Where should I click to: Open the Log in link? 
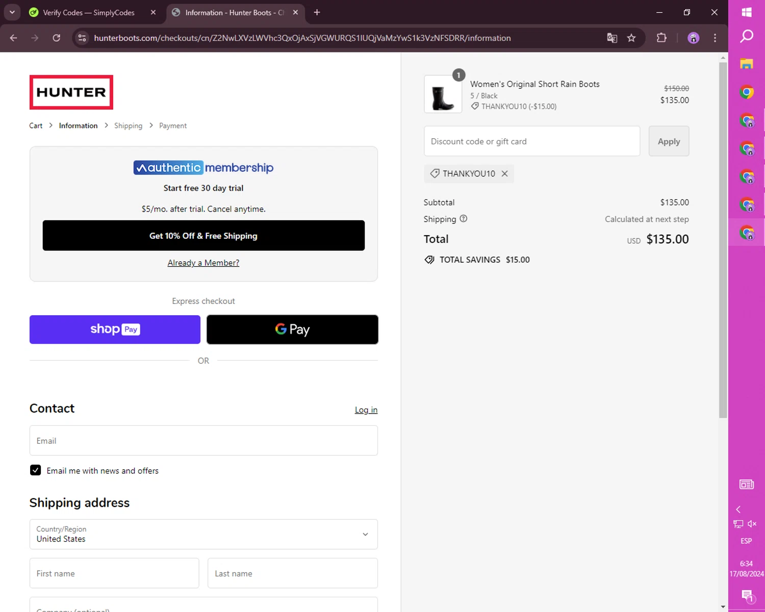pos(366,410)
